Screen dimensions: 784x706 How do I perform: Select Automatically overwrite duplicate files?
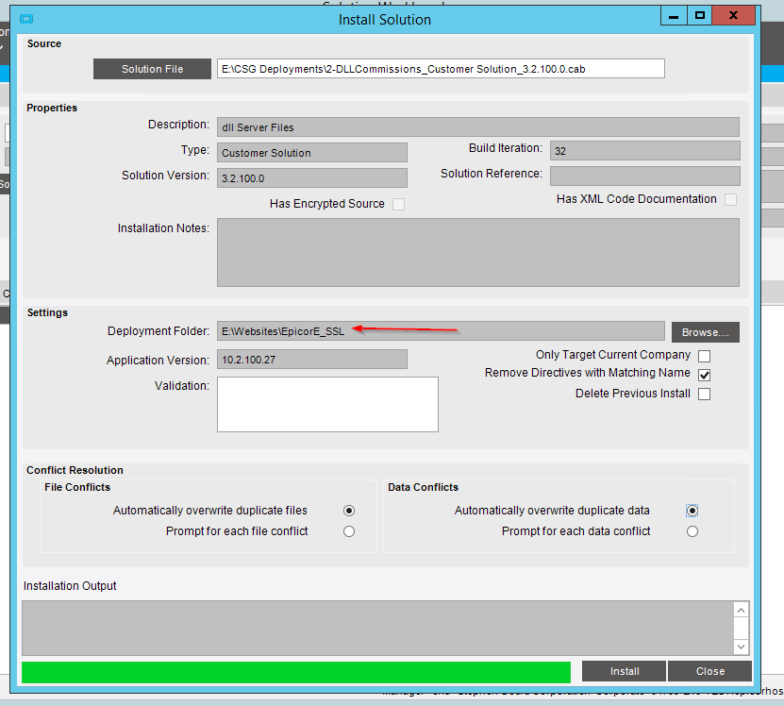click(349, 511)
